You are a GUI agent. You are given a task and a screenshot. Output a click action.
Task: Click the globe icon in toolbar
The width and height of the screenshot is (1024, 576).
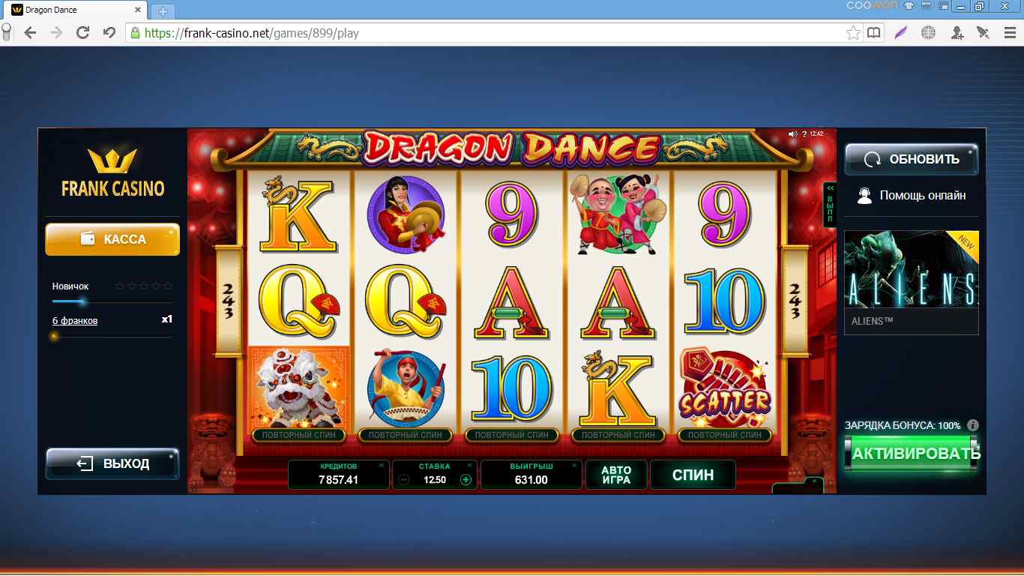tap(928, 32)
